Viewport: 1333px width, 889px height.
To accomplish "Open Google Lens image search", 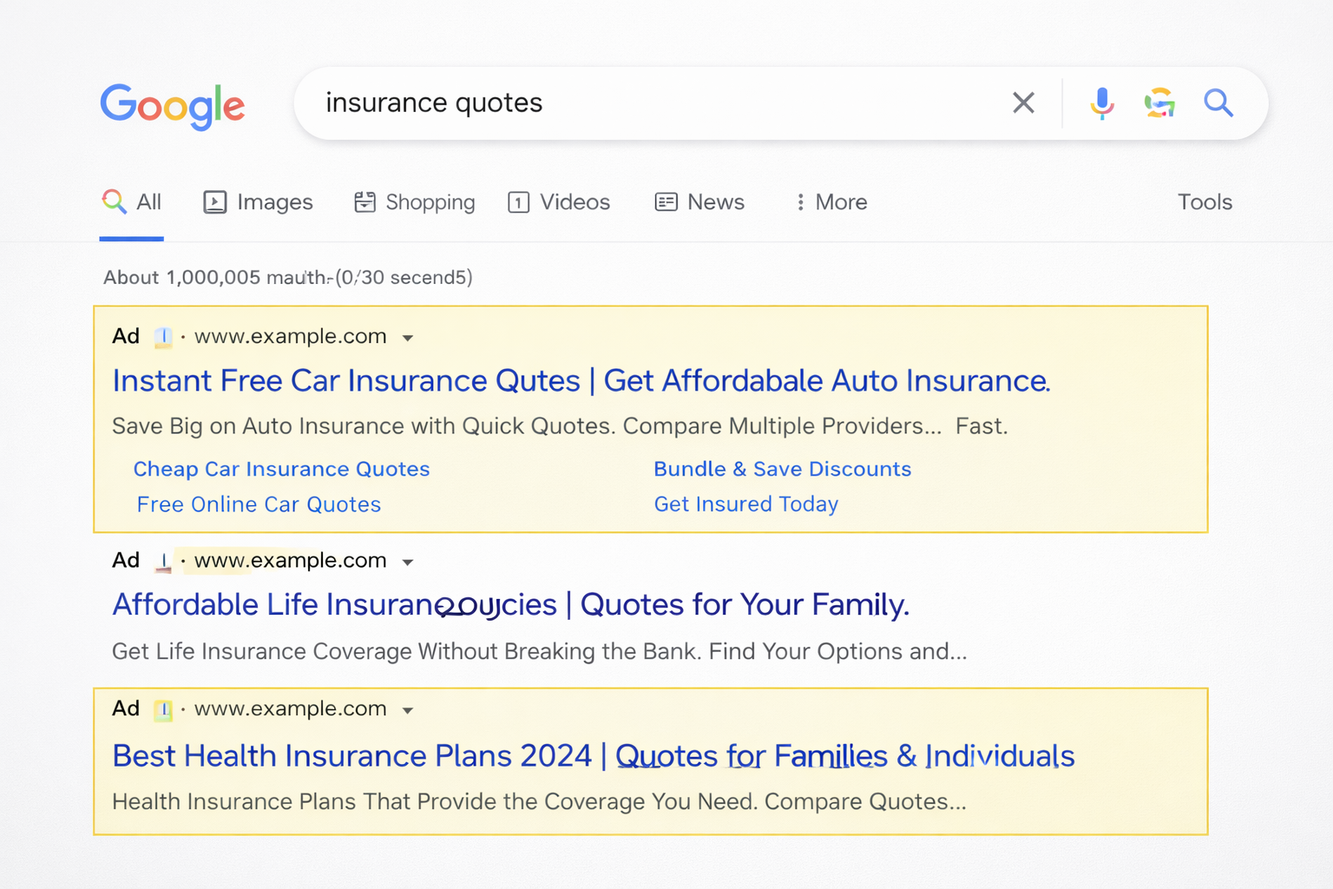I will 1160,102.
